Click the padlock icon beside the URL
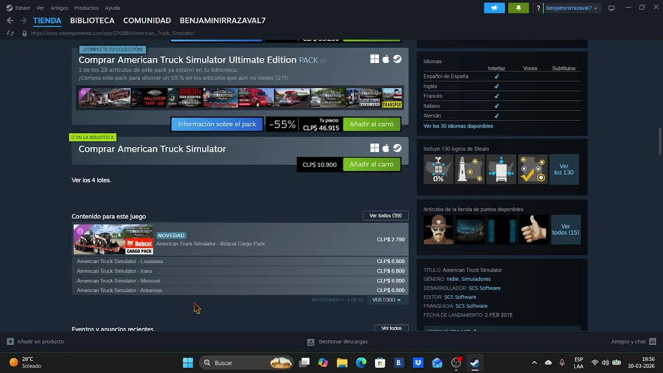Image resolution: width=663 pixels, height=373 pixels. click(x=24, y=33)
